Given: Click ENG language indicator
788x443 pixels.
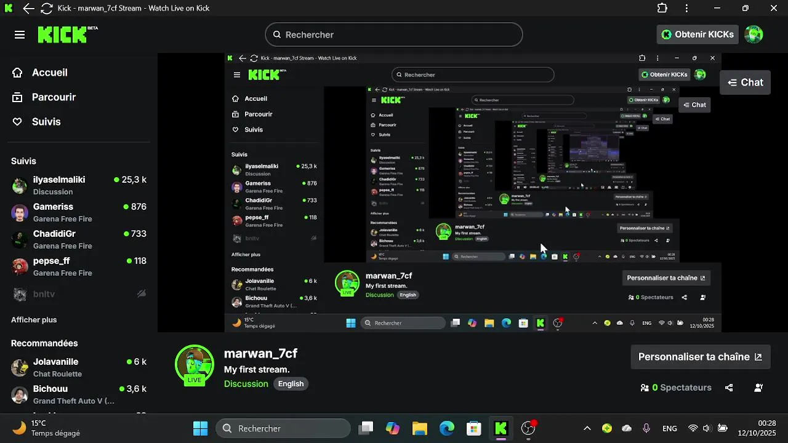Looking at the screenshot, I should 670,428.
